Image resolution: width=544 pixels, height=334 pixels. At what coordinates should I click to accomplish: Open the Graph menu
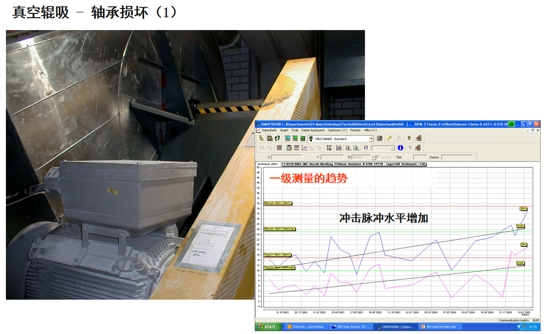[284, 130]
